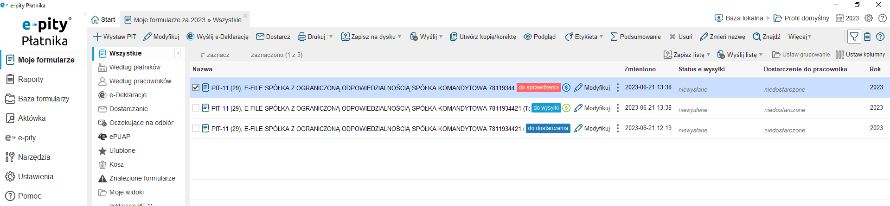Switch to Moje formularze za 2023 tab
Screen dimensions: 890x206
coord(183,20)
